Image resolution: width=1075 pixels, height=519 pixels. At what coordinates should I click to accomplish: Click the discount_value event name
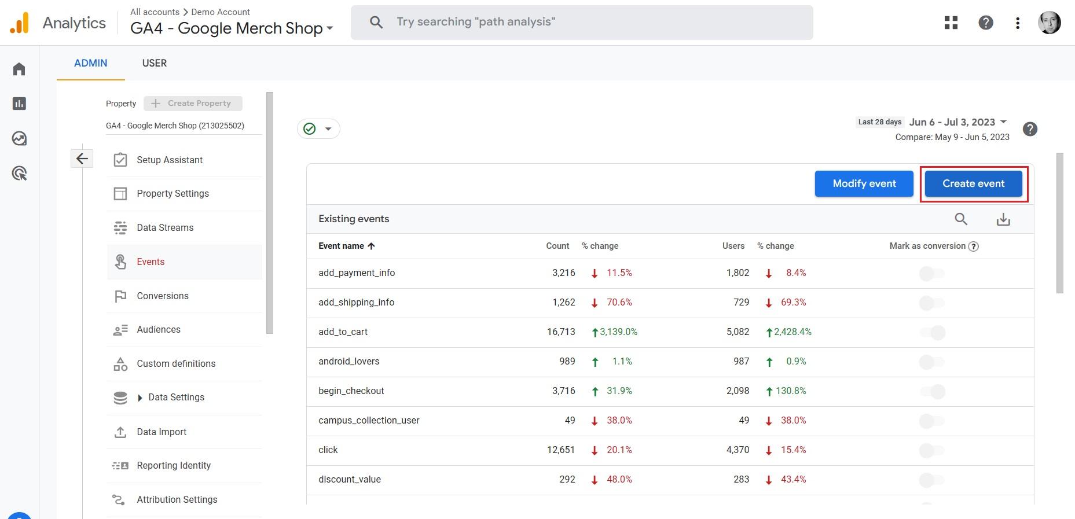(x=350, y=480)
